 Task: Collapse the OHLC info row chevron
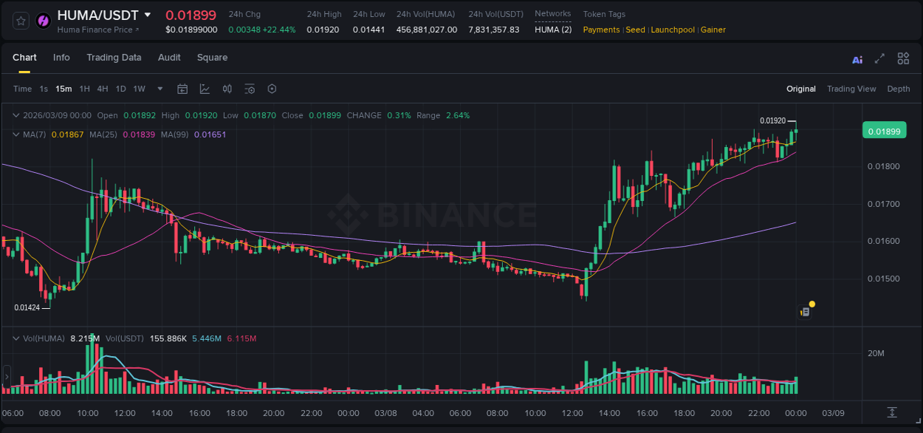(16, 115)
